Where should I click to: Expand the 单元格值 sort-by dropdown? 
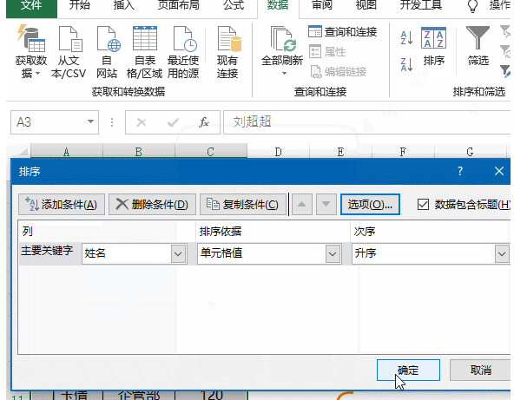[333, 254]
